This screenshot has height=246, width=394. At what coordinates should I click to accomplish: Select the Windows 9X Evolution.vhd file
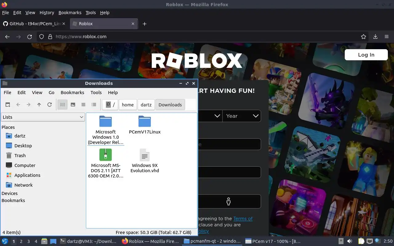(145, 161)
